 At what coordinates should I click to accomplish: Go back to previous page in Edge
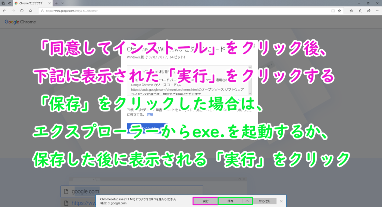[4, 11]
